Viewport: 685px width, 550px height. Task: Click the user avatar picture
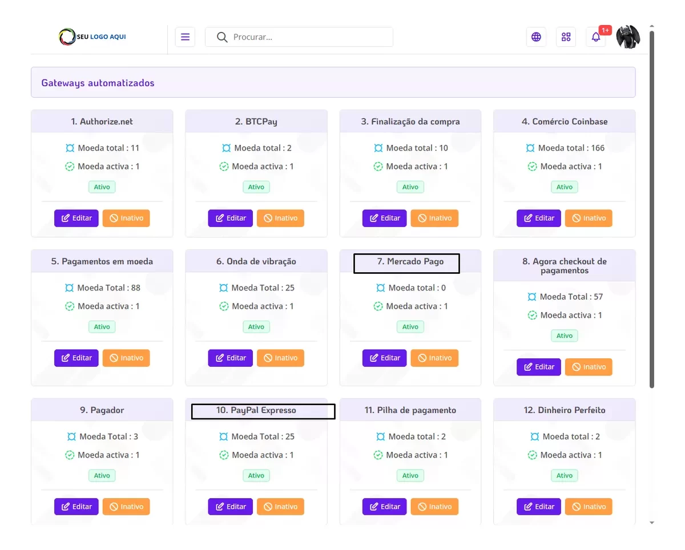pyautogui.click(x=628, y=37)
